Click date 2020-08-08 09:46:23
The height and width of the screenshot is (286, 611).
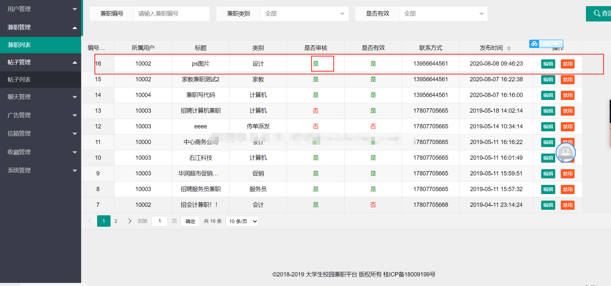(496, 64)
